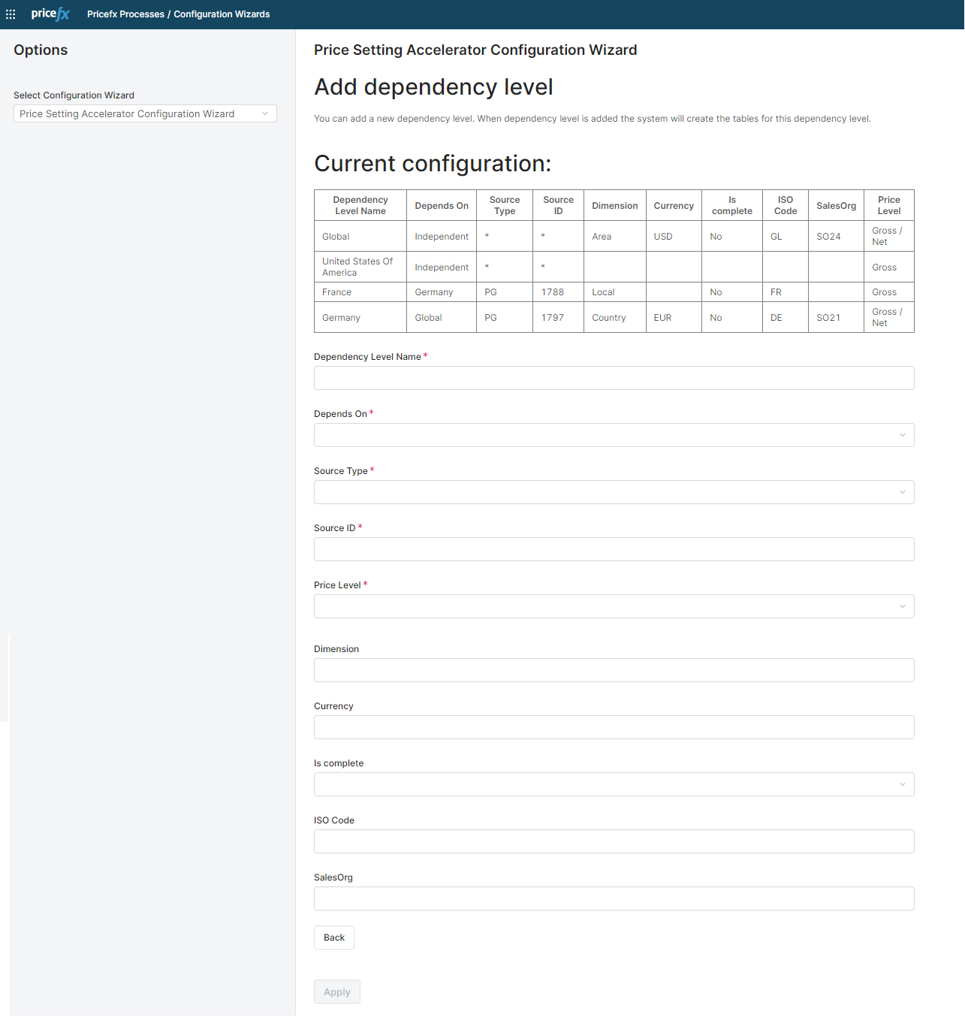The image size is (965, 1021).
Task: Open the apps grid menu icon
Action: pyautogui.click(x=11, y=14)
